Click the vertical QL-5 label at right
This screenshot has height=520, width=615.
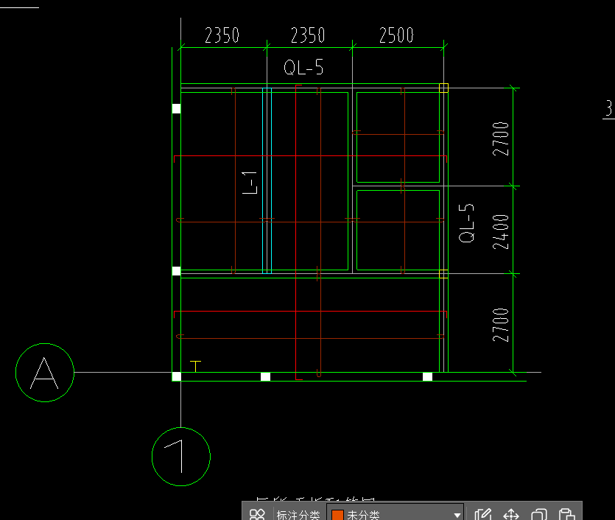[x=466, y=223]
